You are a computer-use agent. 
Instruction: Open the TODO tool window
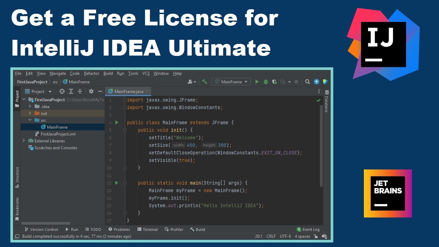pos(93,230)
